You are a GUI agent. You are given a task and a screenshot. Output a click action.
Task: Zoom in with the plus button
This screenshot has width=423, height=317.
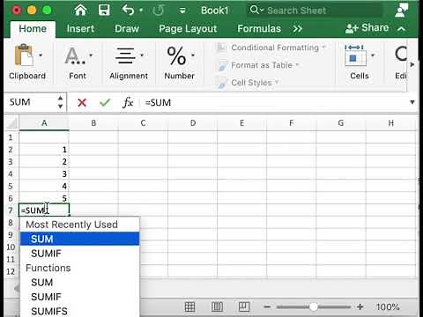coord(360,307)
